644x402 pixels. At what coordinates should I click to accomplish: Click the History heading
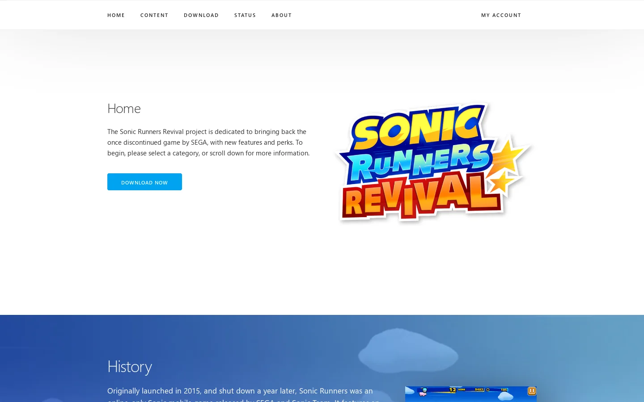click(130, 367)
